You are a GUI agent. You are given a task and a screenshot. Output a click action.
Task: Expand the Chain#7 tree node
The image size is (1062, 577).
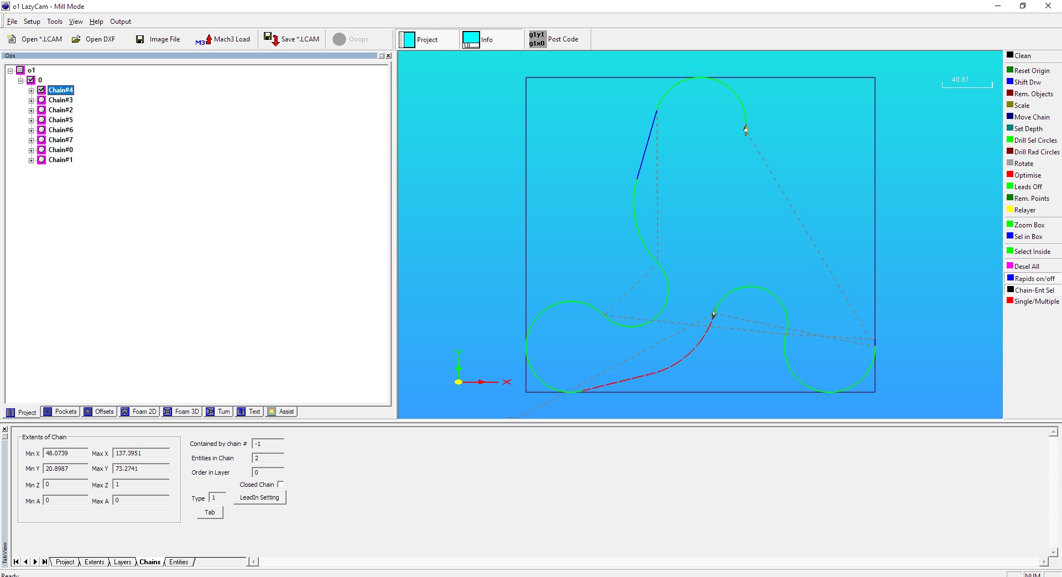tap(32, 141)
